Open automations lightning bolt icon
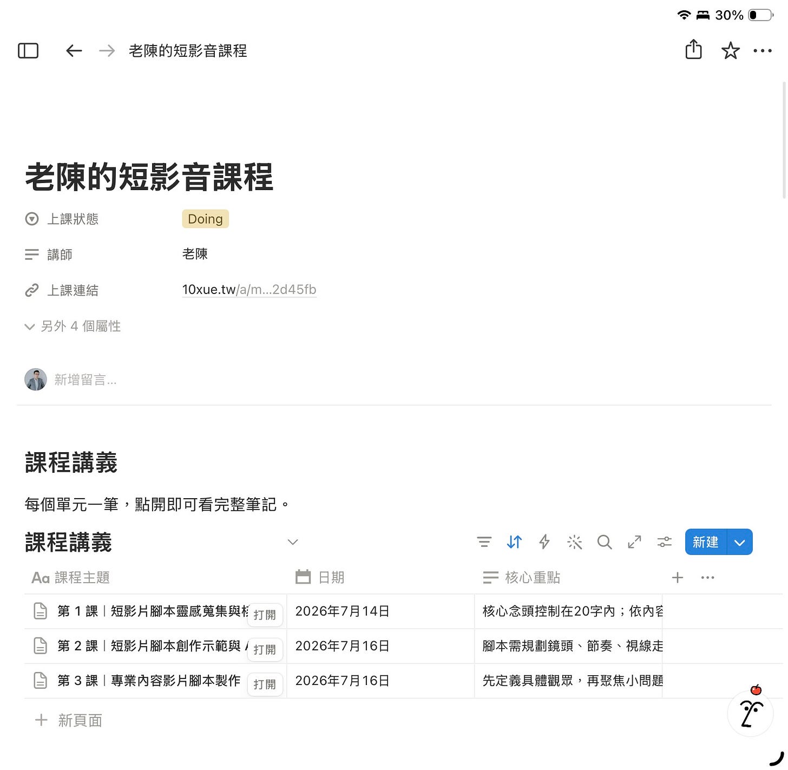Image resolution: width=788 pixels, height=770 pixels. coord(544,542)
